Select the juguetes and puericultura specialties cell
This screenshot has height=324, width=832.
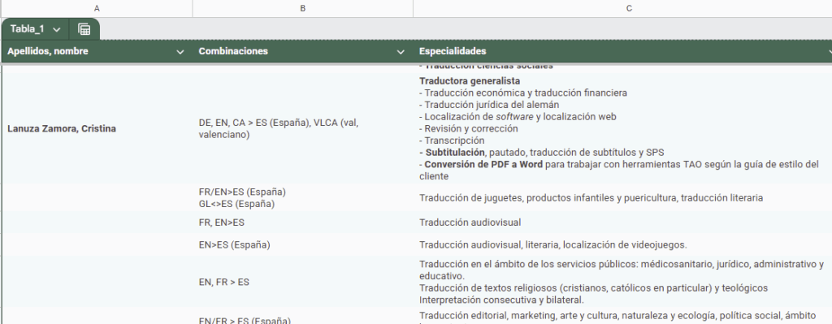coord(622,198)
